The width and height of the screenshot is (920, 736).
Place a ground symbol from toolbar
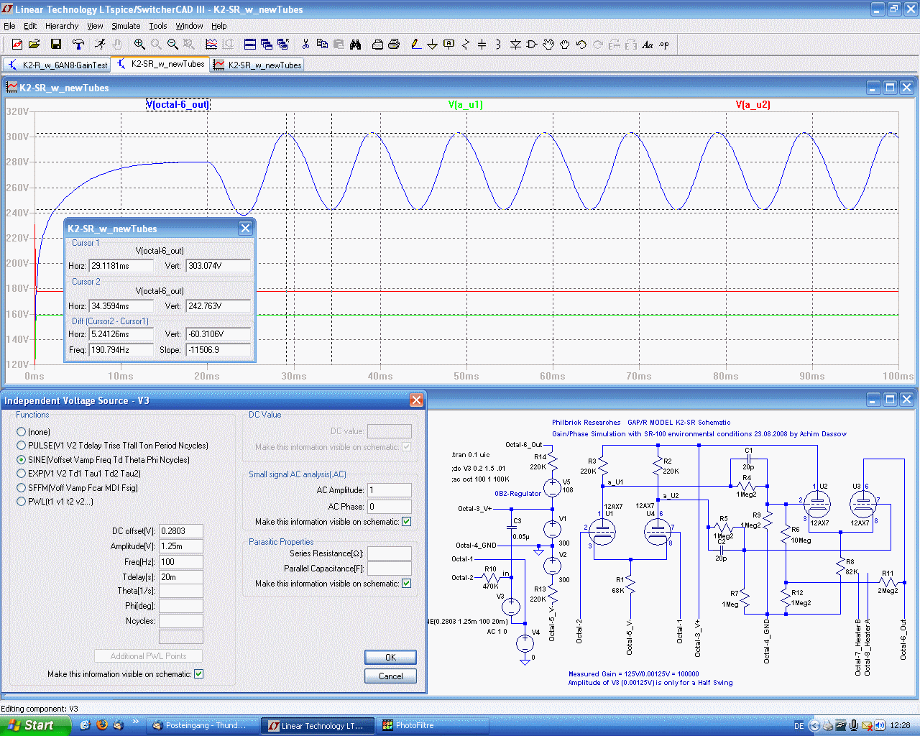tap(432, 45)
